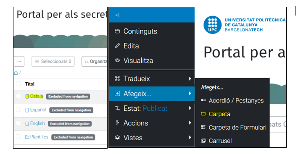Screen dimensions: 306x157
Task: Tick the checkbox for the English row
Action: point(18,123)
